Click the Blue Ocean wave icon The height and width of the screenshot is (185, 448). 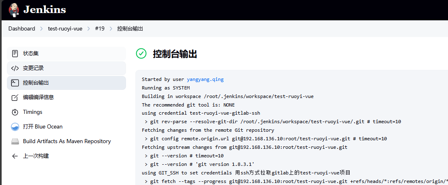15,127
